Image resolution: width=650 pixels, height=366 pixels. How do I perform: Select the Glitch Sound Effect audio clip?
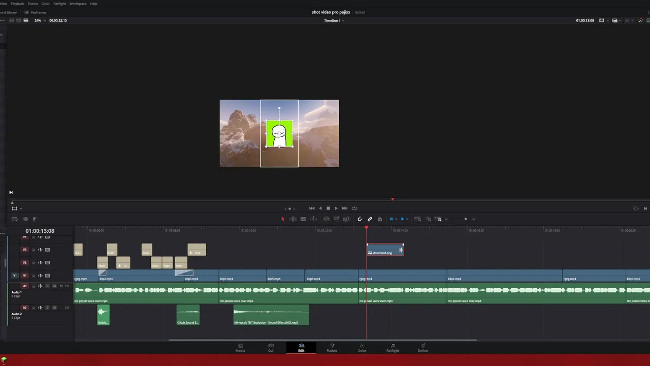(x=188, y=315)
